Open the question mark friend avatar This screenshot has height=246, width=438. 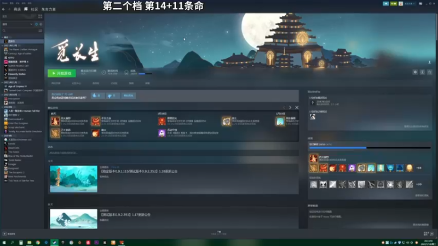(313, 103)
